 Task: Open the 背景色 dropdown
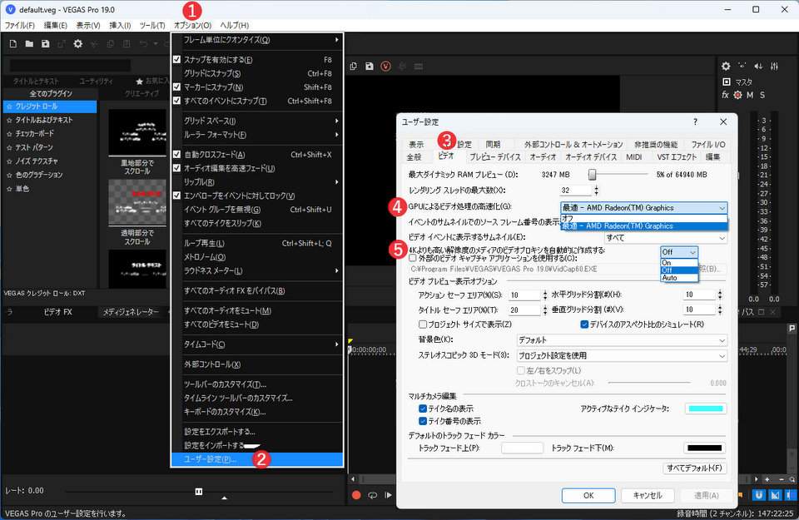[x=621, y=340]
